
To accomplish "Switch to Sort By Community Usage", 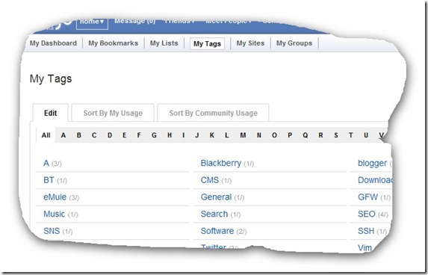I will (x=213, y=113).
